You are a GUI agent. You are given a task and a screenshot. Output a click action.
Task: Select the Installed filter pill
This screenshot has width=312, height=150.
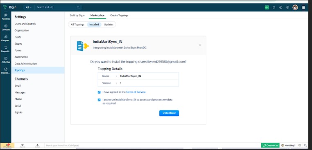pyautogui.click(x=94, y=25)
